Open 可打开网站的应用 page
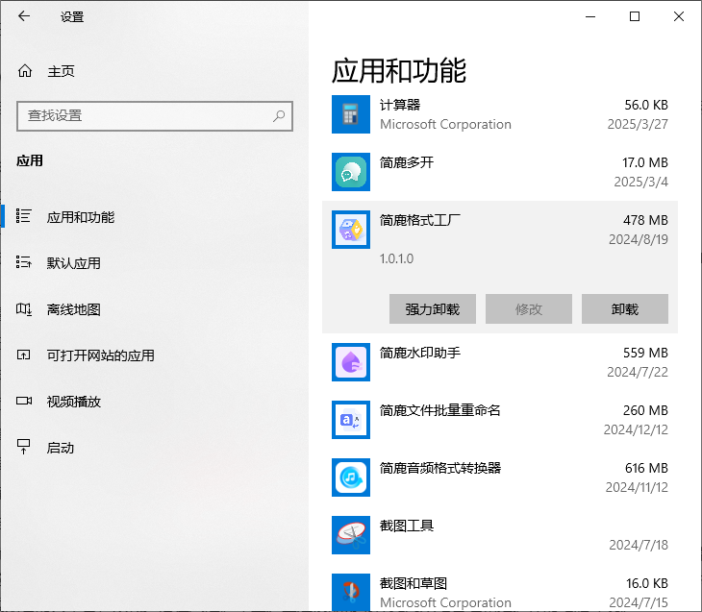This screenshot has width=702, height=612. click(x=100, y=355)
